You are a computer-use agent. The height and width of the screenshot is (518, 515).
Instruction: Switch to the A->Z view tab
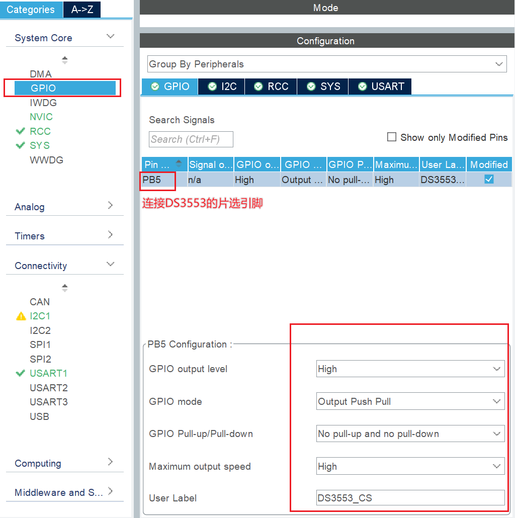[82, 10]
